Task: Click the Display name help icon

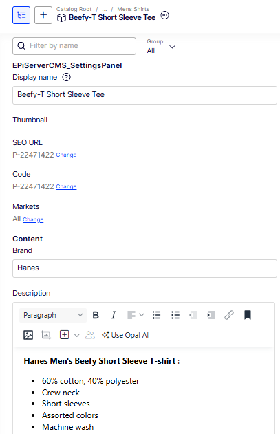Action: 66,77
